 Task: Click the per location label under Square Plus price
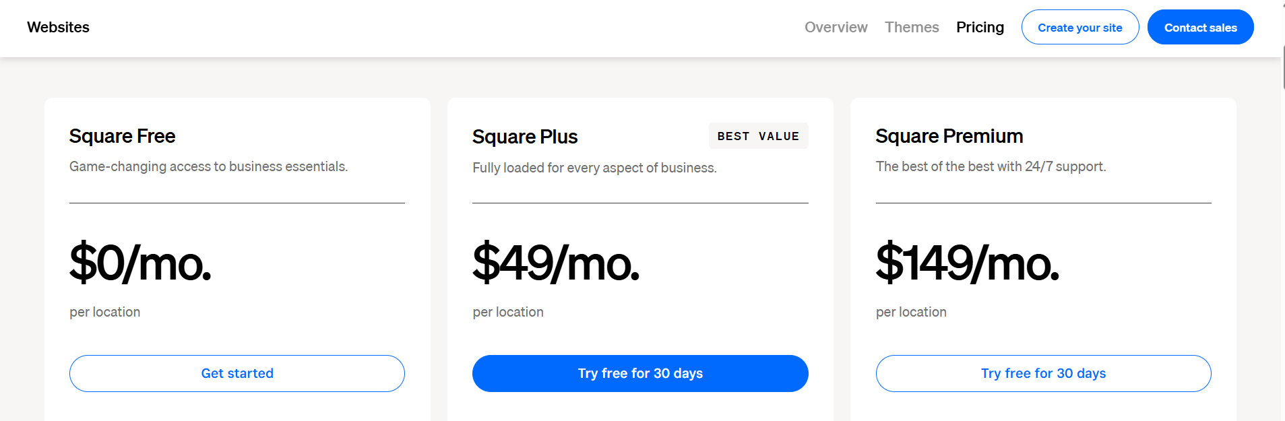507,311
